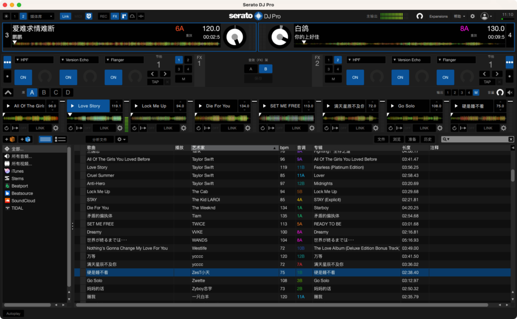Turn off Version Echo on FX unit 2

pyautogui.click(x=400, y=77)
